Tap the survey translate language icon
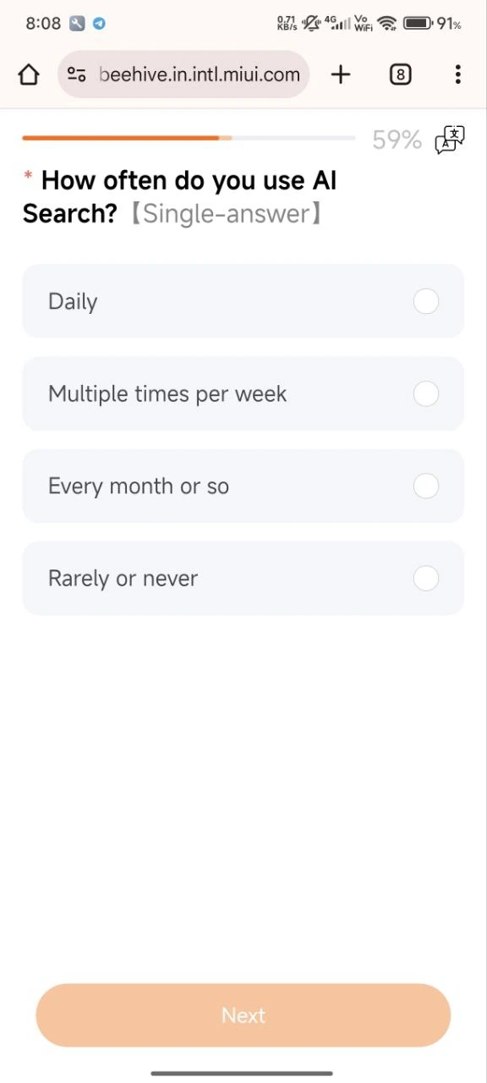This screenshot has height=1083, width=487. coord(450,140)
